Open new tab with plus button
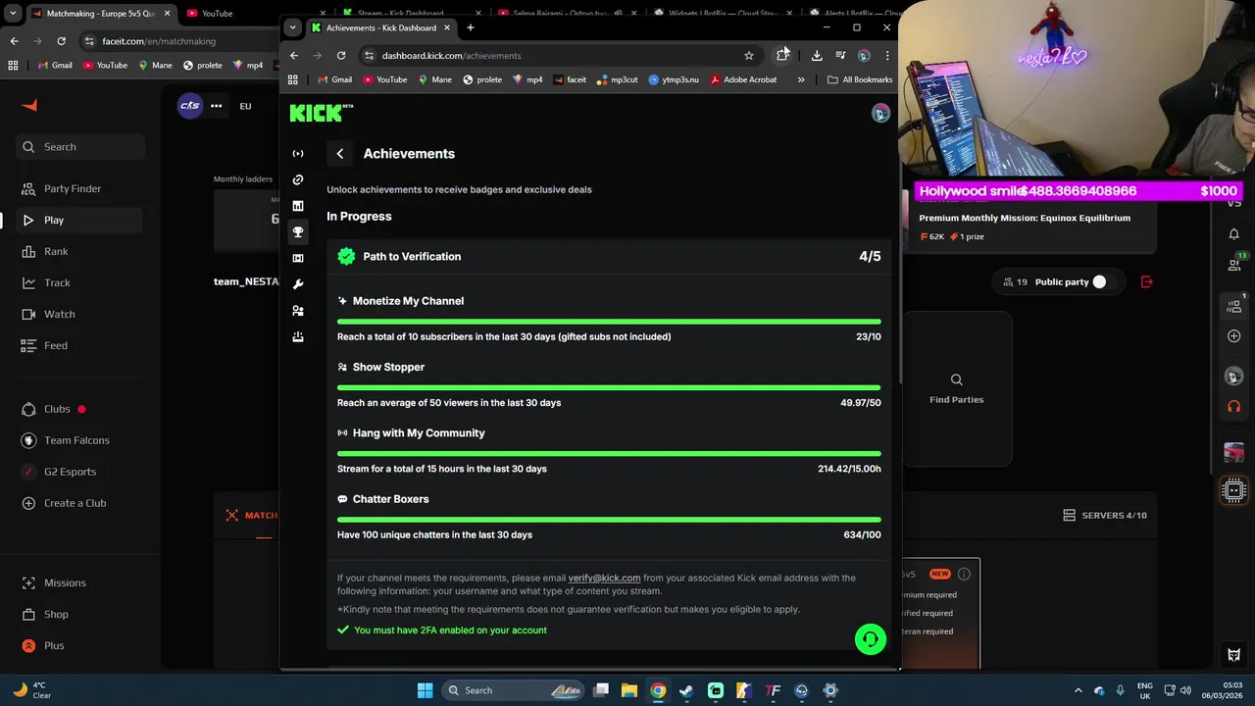The width and height of the screenshot is (1255, 706). 471,27
